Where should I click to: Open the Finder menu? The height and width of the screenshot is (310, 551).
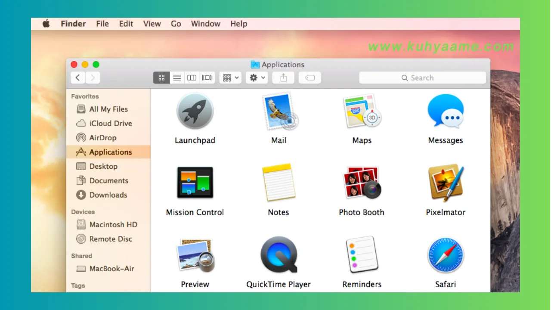[x=73, y=24]
